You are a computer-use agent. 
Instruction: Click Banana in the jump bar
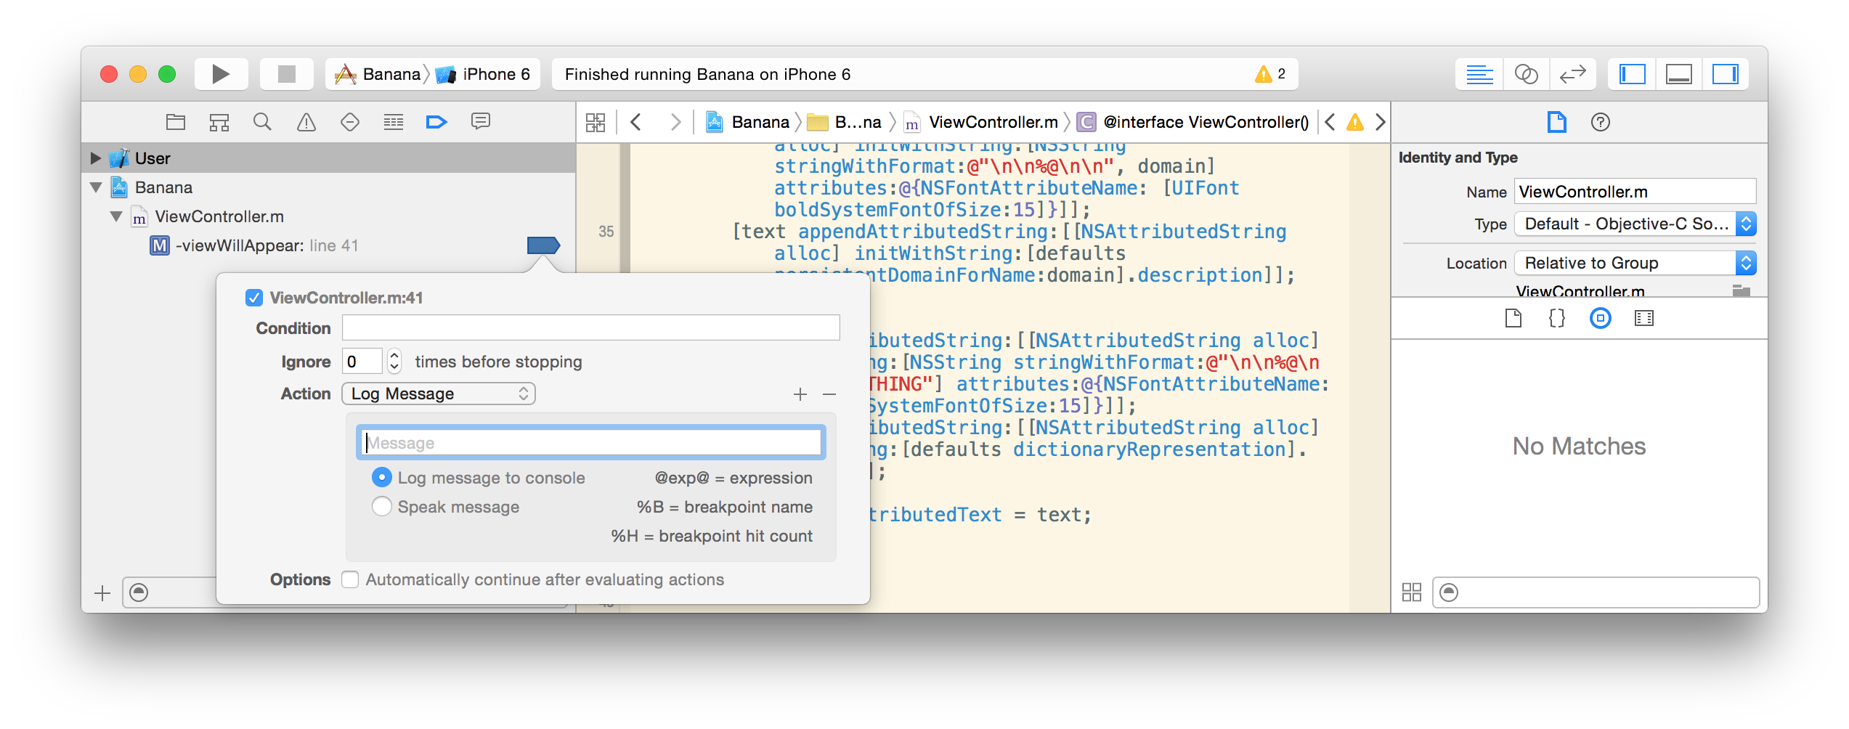pos(748,122)
